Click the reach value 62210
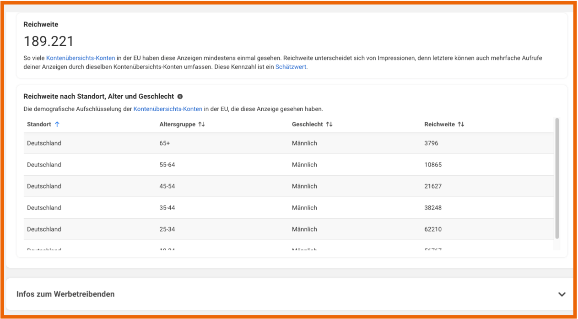The width and height of the screenshot is (578, 319). (x=433, y=229)
